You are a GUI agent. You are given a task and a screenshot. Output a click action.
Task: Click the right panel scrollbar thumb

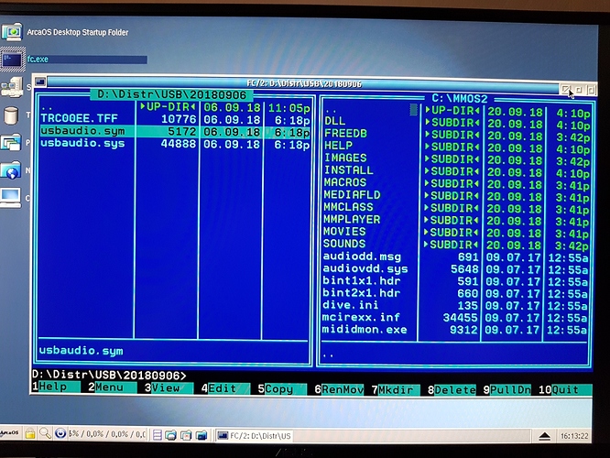coord(414,109)
